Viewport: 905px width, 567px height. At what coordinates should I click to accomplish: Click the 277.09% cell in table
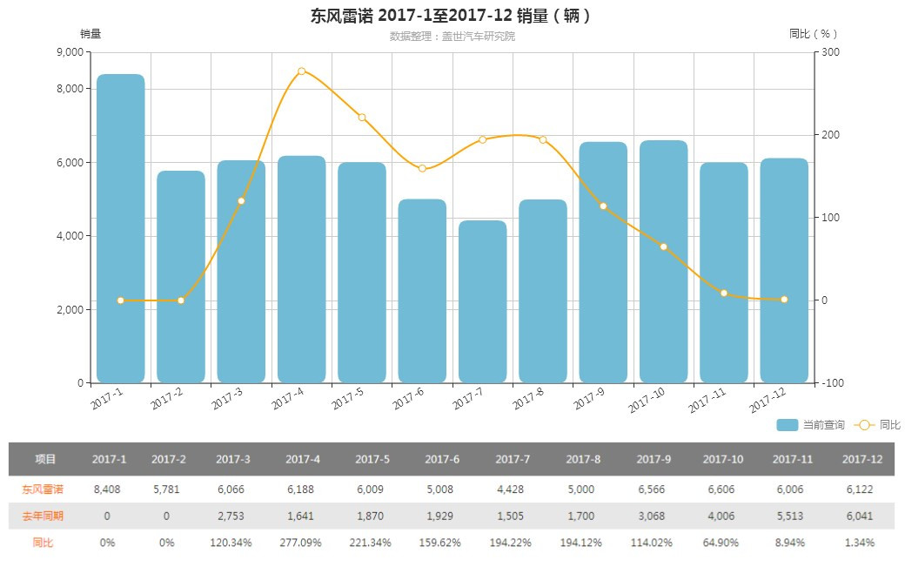click(301, 543)
